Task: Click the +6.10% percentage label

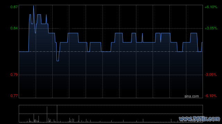Action: [x=211, y=7]
